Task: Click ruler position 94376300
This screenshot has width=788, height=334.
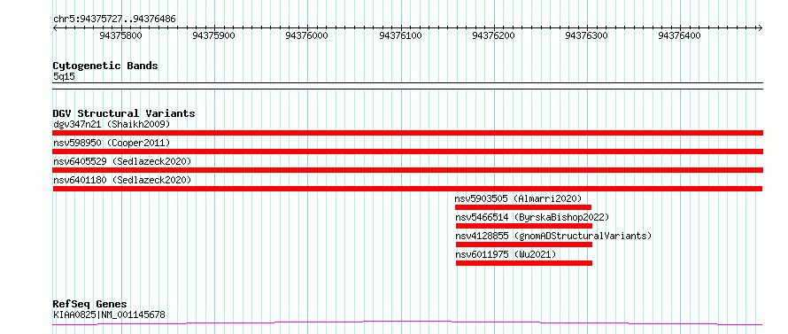Action: coord(586,35)
